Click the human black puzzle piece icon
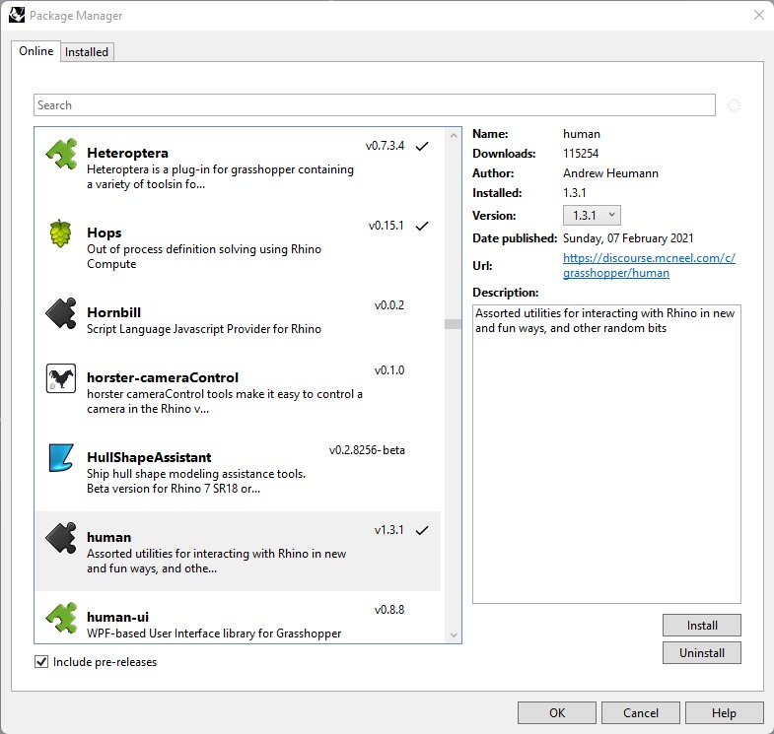The height and width of the screenshot is (734, 774). click(x=61, y=538)
